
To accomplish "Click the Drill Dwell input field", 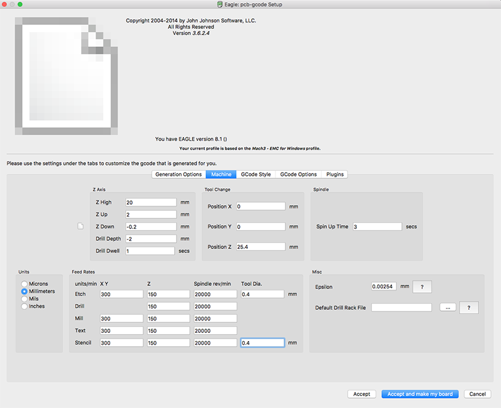I will click(x=150, y=250).
